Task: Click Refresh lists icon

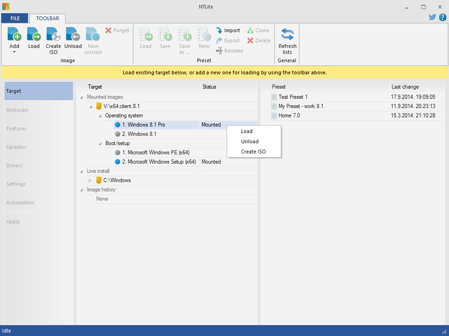Action: click(287, 34)
